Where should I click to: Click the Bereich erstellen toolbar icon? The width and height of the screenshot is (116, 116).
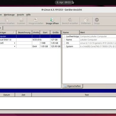[70, 20]
